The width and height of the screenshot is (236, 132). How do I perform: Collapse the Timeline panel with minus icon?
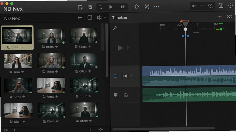click(219, 16)
